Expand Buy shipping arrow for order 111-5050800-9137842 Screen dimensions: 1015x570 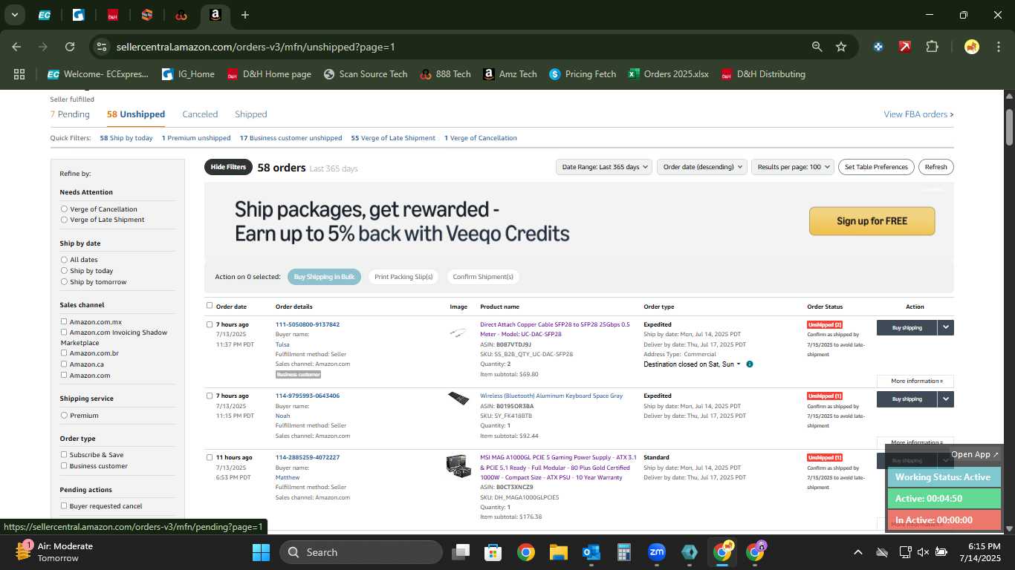(945, 327)
